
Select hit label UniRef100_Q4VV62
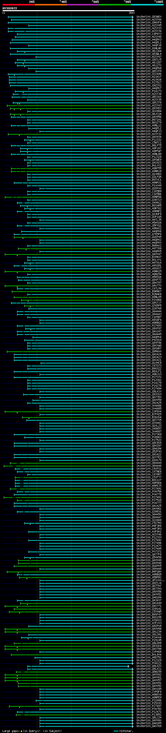click(x=149, y=675)
